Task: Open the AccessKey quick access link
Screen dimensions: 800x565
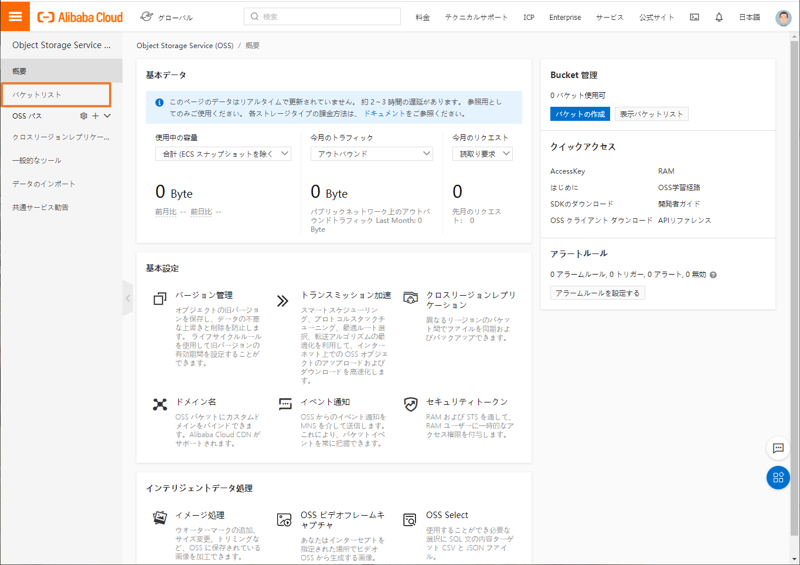Action: tap(567, 171)
